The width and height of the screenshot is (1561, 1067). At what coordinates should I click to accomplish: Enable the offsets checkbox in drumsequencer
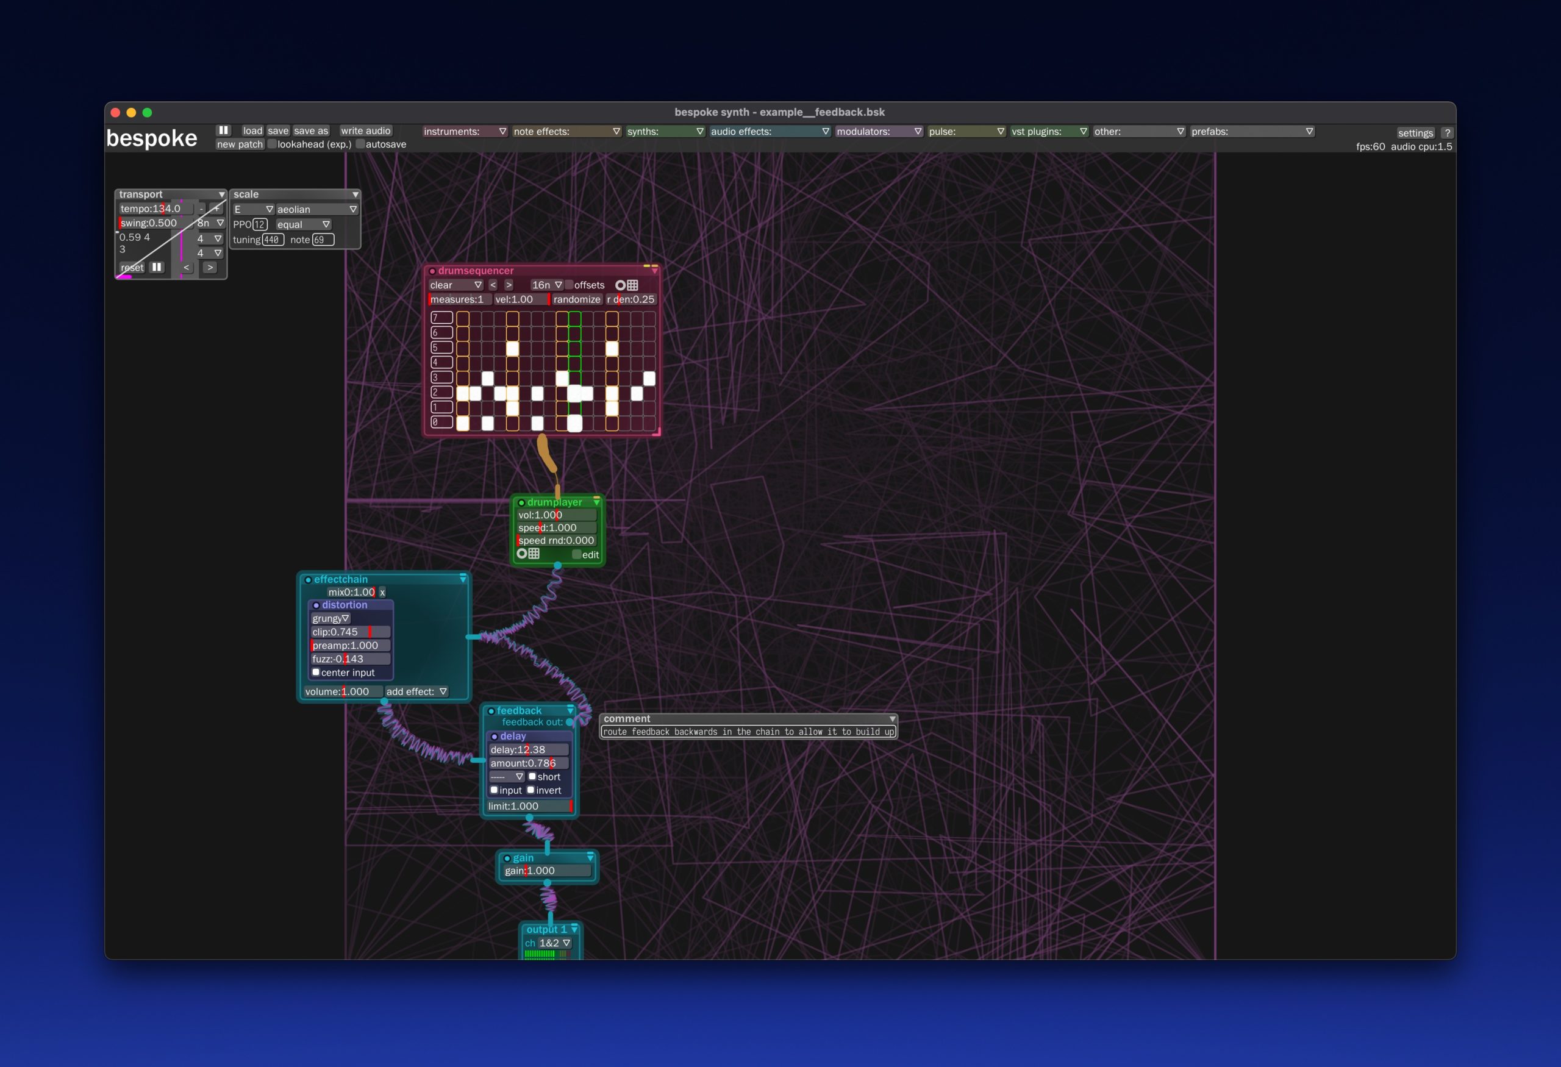coord(569,285)
